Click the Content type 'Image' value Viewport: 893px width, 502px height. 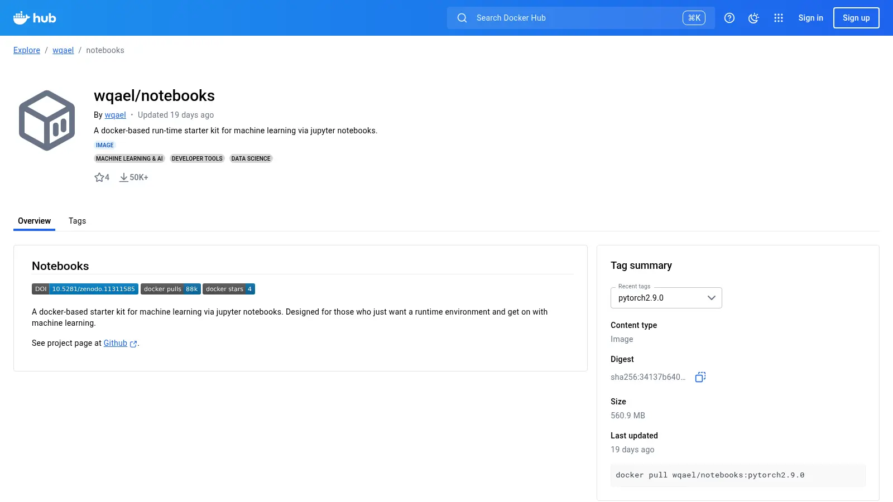622,339
